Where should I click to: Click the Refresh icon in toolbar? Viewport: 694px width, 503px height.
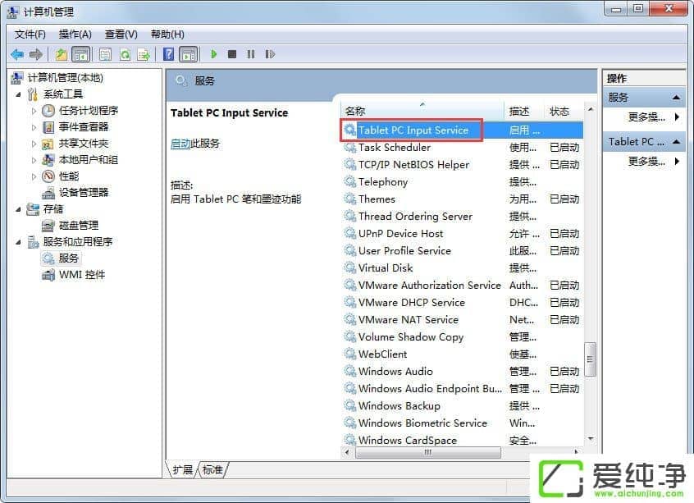point(124,54)
